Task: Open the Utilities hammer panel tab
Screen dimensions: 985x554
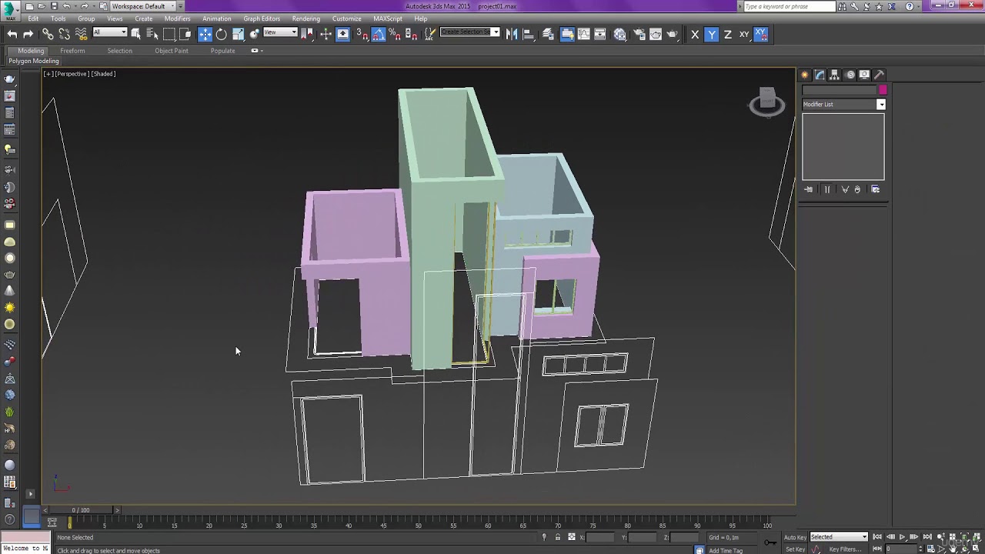Action: coord(879,75)
